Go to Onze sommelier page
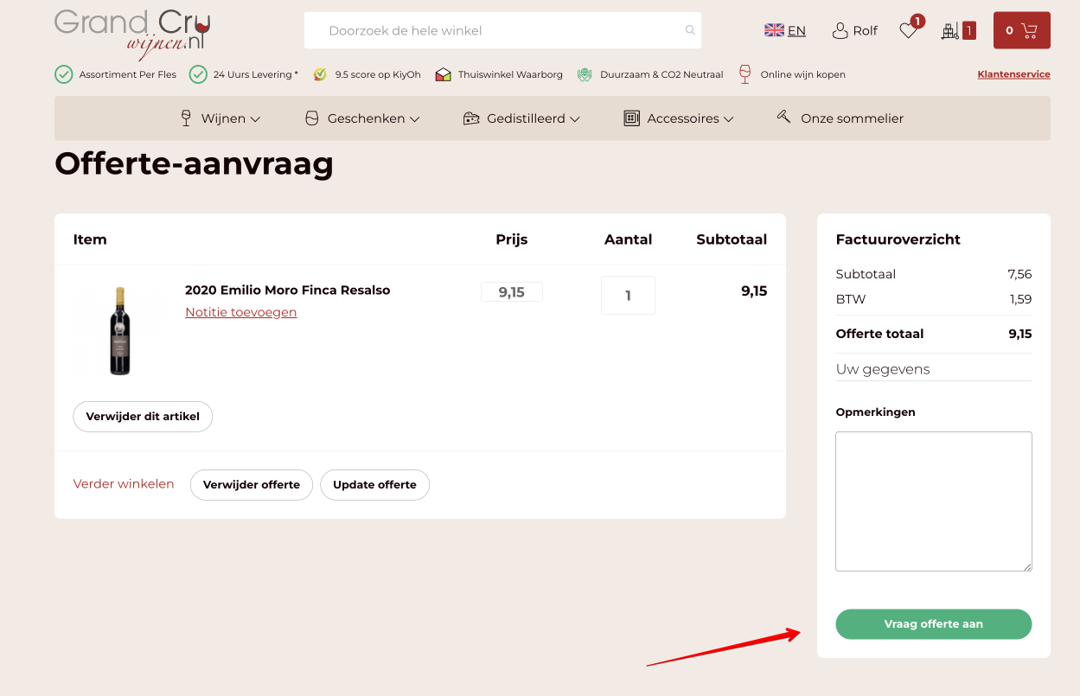 tap(840, 118)
